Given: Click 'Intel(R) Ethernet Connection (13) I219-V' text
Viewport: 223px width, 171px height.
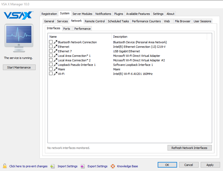Looking at the screenshot, I should (x=139, y=47).
